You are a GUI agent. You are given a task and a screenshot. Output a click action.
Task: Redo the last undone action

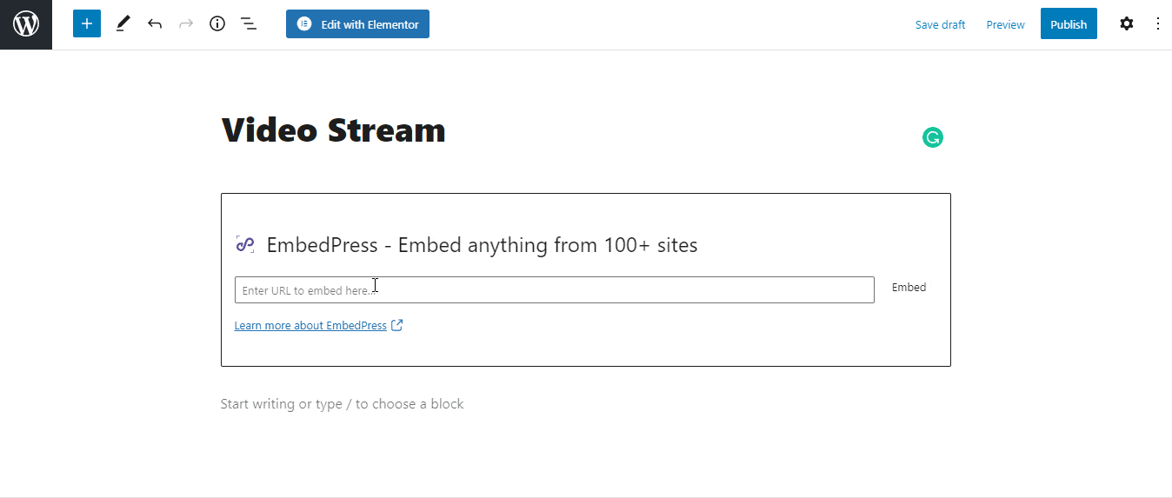pos(185,24)
